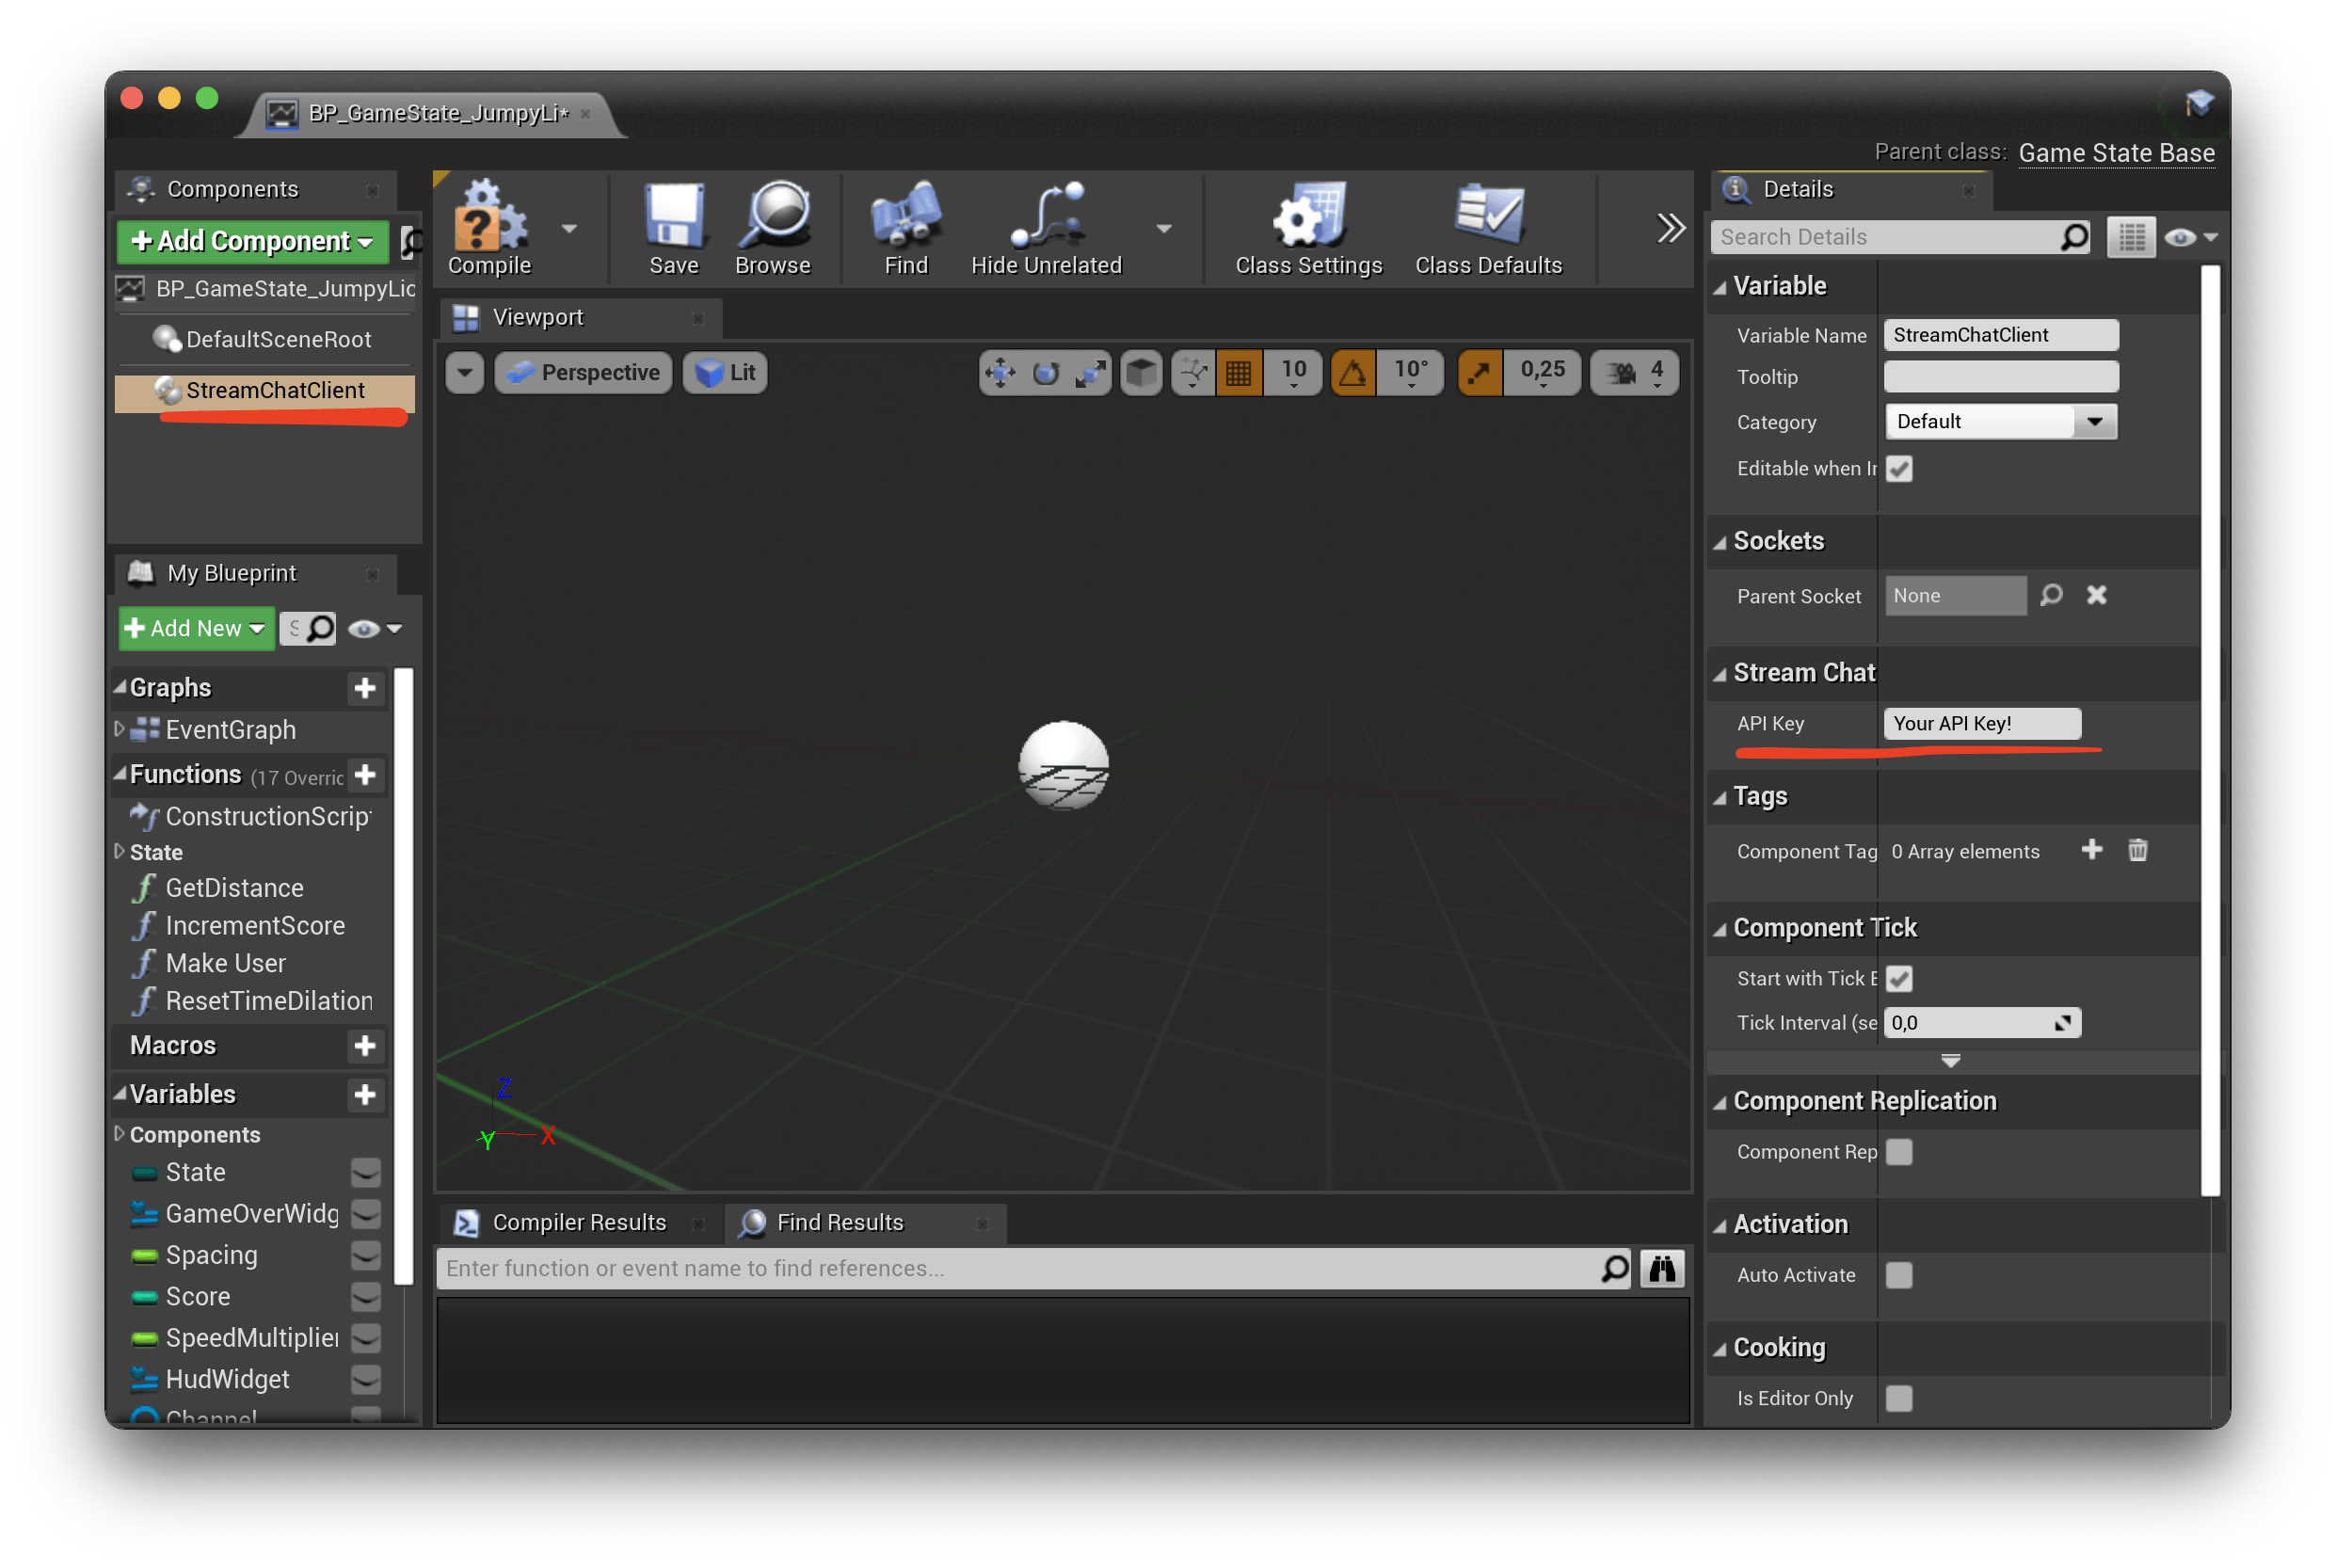The image size is (2336, 1568).
Task: Enable Start with Tick Enabled checkbox
Action: pos(1900,975)
